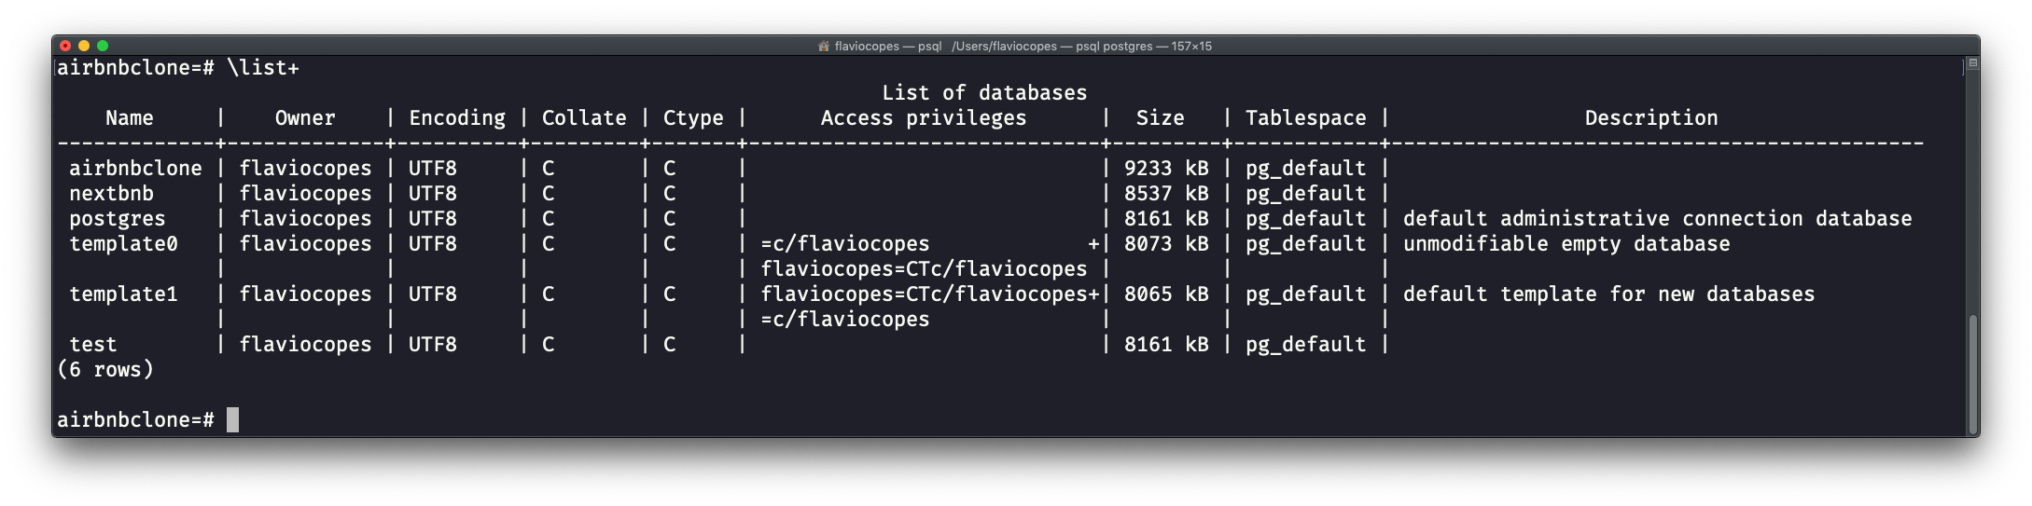This screenshot has height=506, width=2032.
Task: Minimize the terminal with the yellow button
Action: [84, 46]
